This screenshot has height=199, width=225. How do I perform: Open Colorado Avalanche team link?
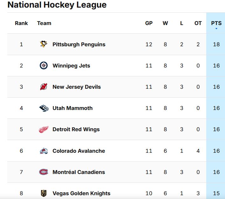click(x=79, y=151)
